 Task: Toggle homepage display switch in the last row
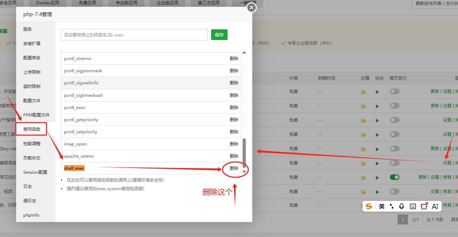click(394, 205)
